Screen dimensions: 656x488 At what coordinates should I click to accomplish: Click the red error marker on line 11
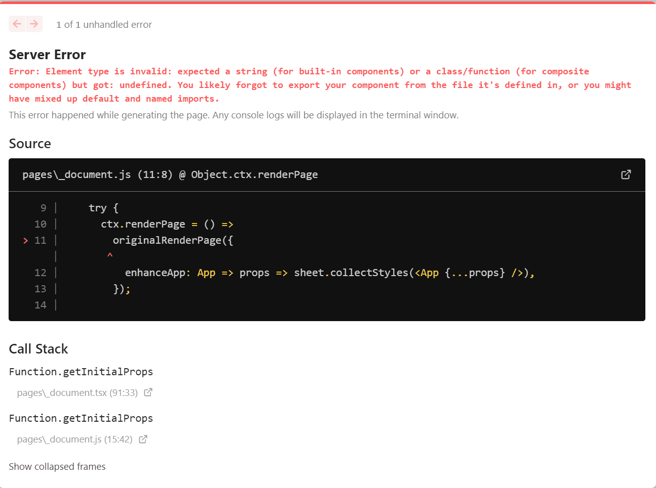[26, 241]
